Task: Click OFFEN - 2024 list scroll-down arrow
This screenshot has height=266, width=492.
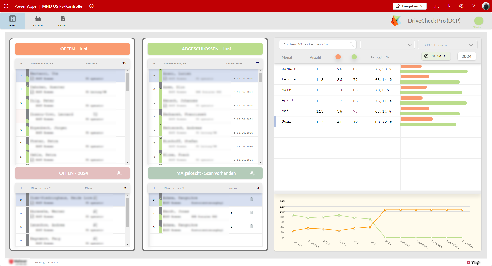Action: (127, 244)
